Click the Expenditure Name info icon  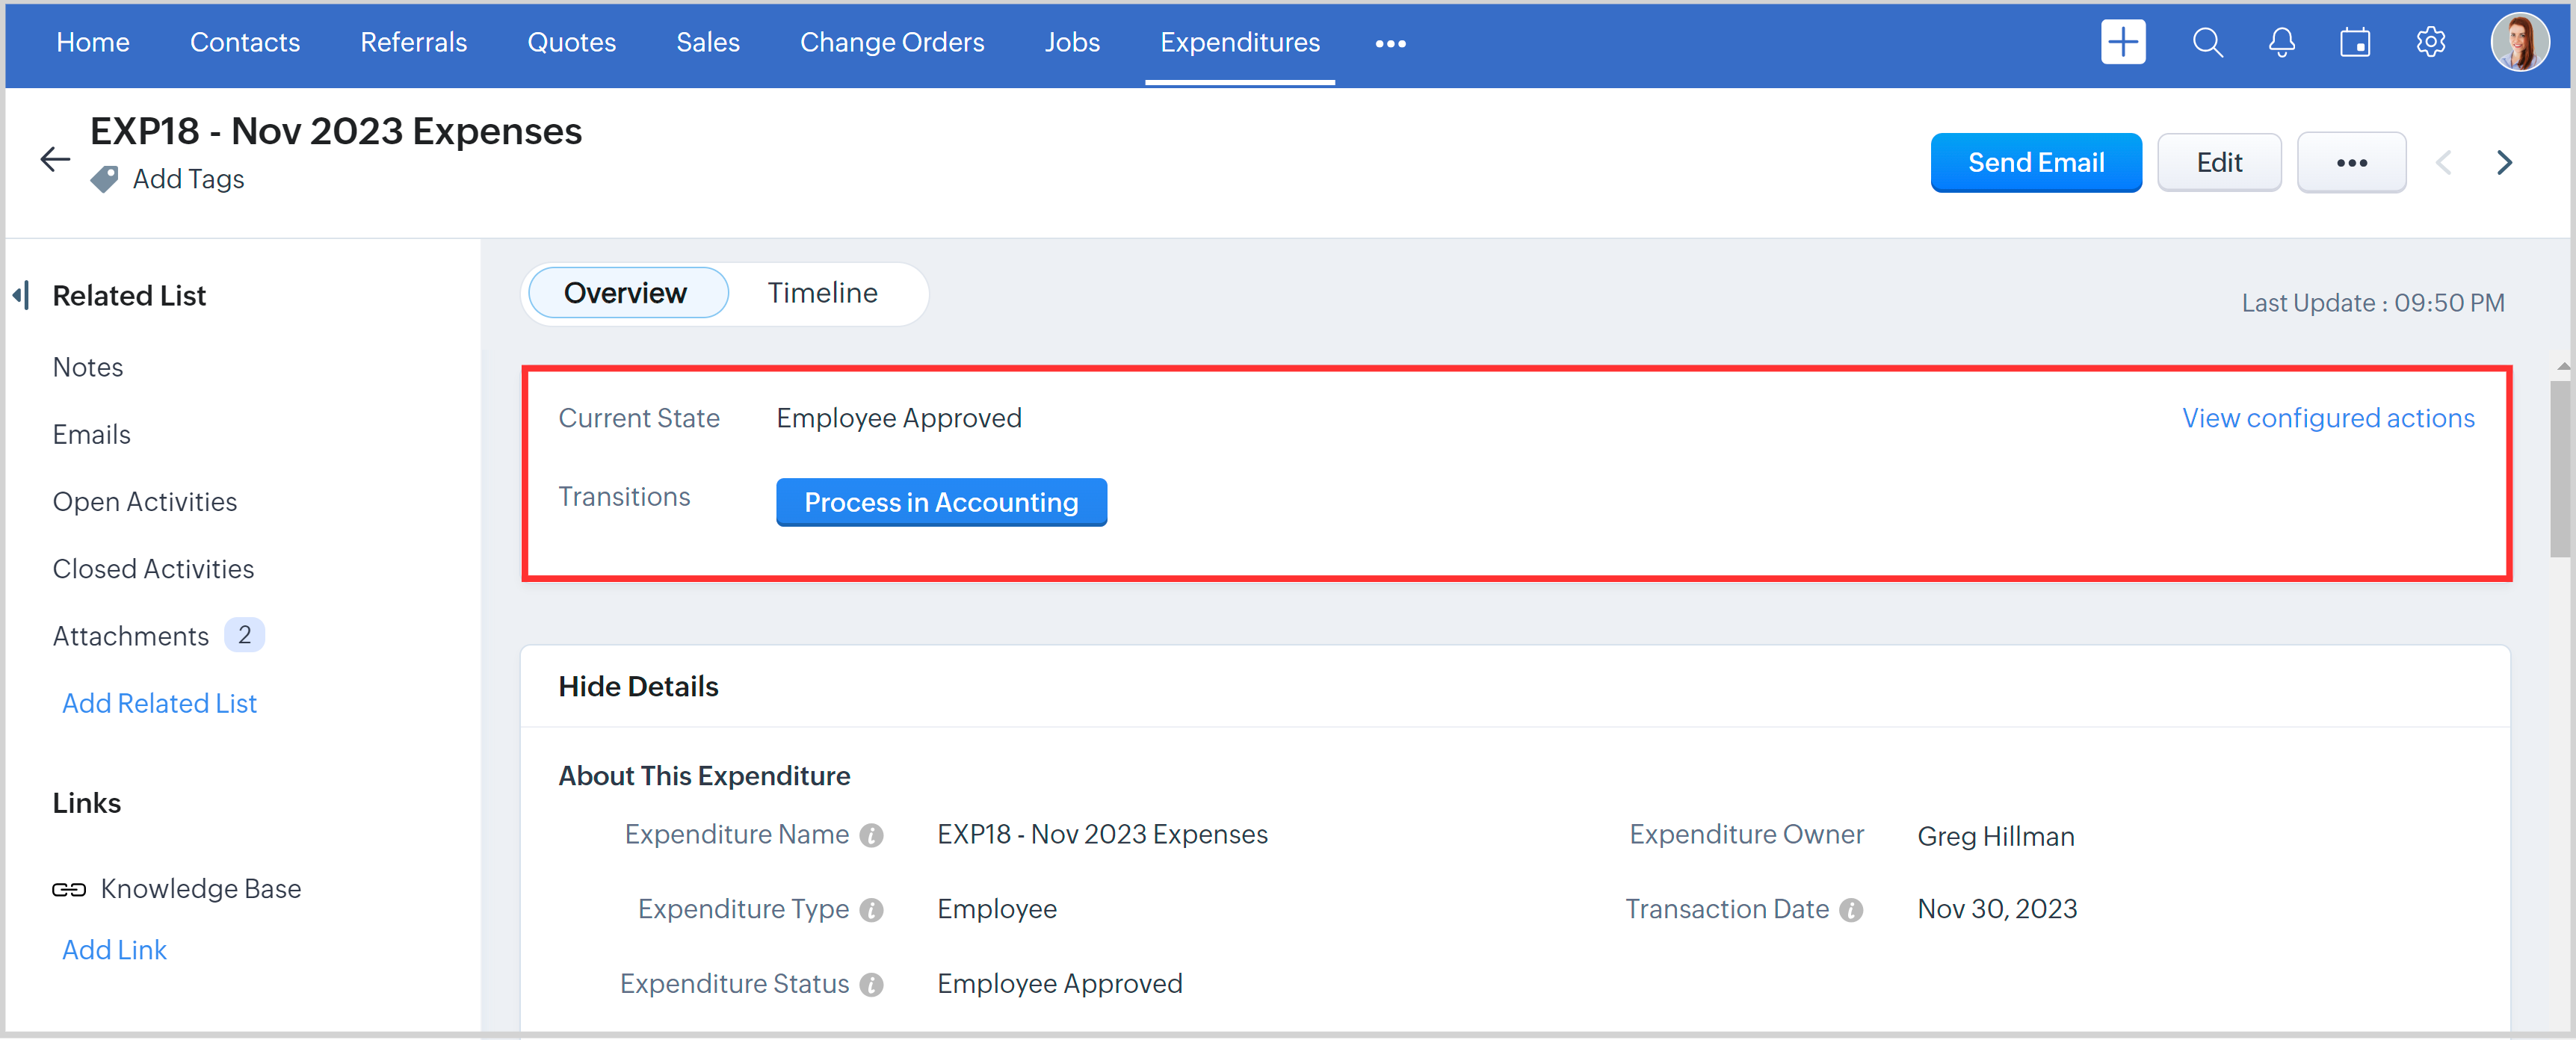coord(872,835)
